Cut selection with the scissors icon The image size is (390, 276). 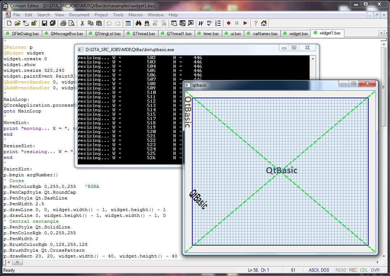tap(82, 23)
